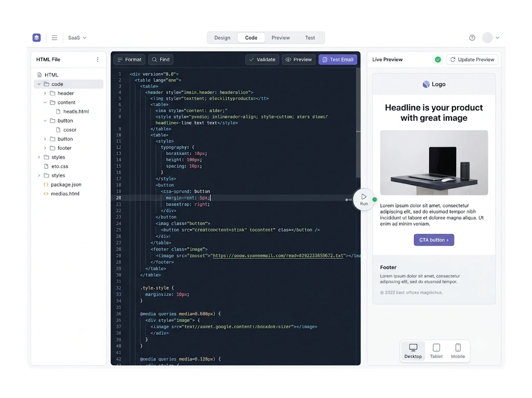Click the Logo in the email preview

[x=434, y=84]
